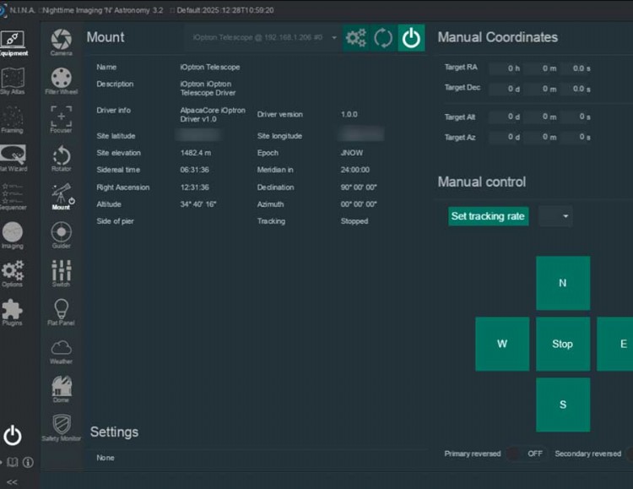Slew east with the E button
This screenshot has width=633, height=489.
(x=615, y=344)
